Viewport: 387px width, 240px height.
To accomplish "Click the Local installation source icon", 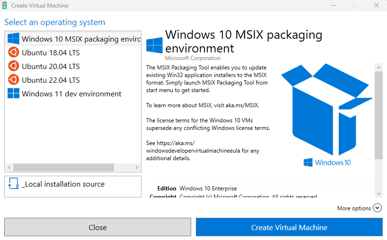I will (x=13, y=185).
